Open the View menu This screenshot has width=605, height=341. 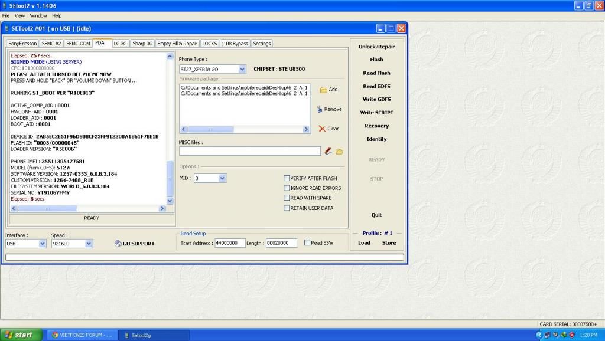[x=19, y=16]
